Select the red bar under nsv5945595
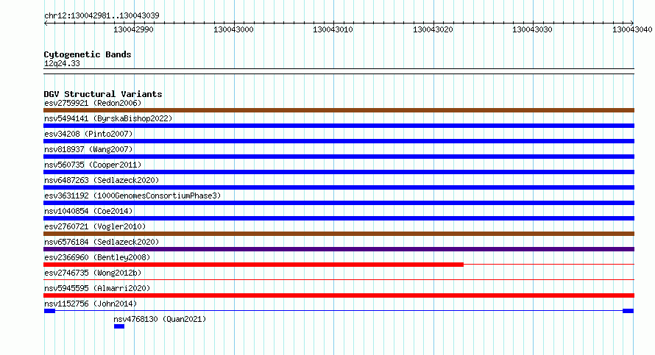 pyautogui.click(x=339, y=295)
